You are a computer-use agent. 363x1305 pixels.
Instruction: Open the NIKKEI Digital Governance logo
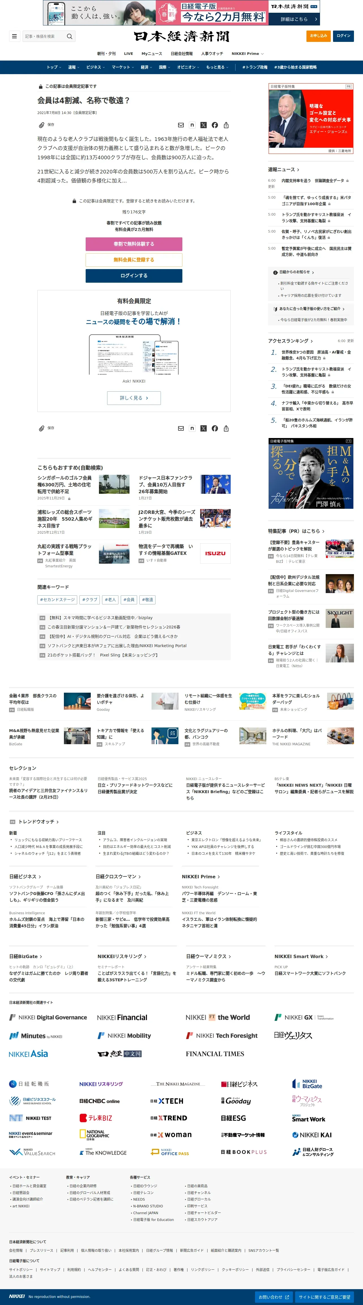point(48,1017)
